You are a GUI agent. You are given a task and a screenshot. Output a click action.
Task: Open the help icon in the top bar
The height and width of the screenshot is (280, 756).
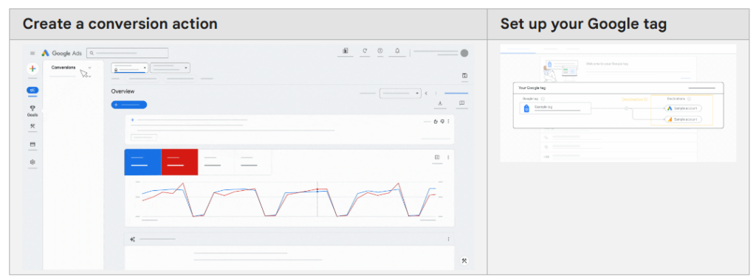380,51
